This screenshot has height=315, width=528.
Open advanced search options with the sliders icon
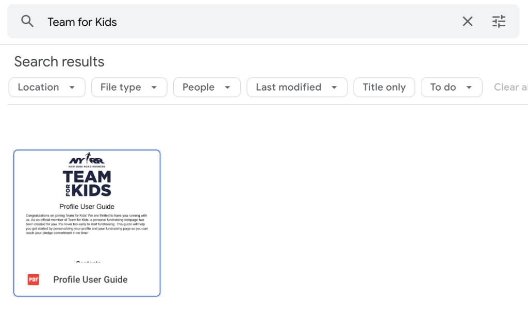tap(498, 21)
